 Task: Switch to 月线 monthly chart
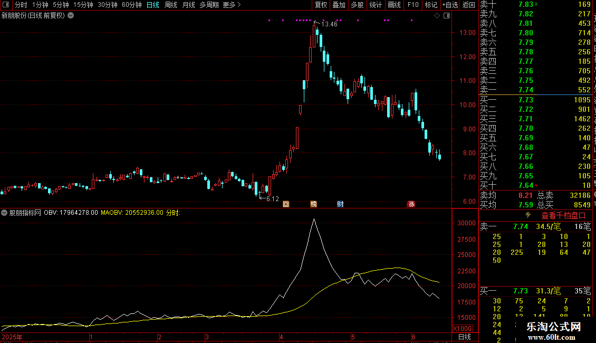(x=188, y=5)
